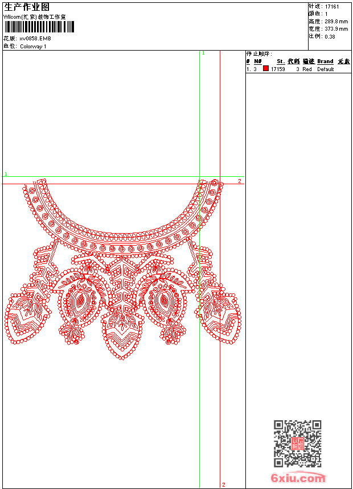Click the Colorway 1 label
The width and height of the screenshot is (353, 489).
pos(33,47)
